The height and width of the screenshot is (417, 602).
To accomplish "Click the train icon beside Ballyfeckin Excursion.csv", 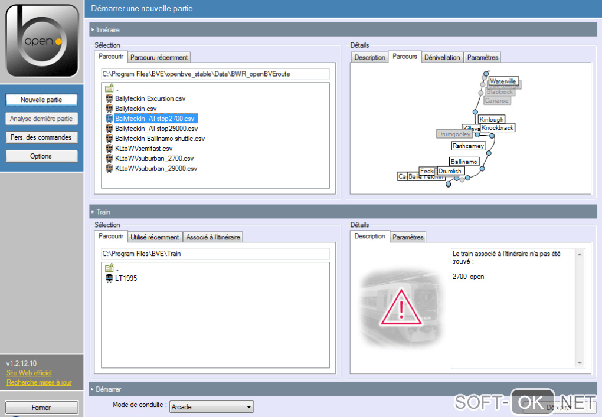I will (x=109, y=98).
